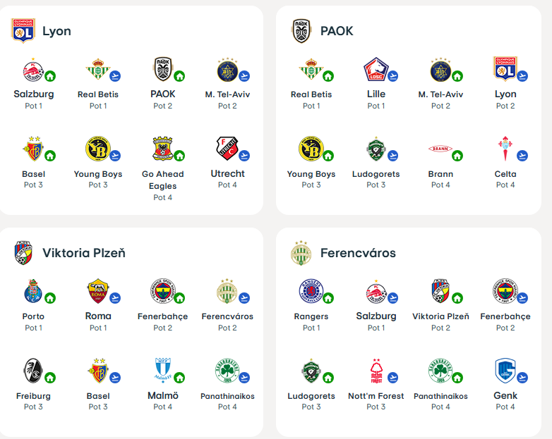Click home icon next to Rangers crest
Image resolution: width=552 pixels, height=439 pixels.
click(328, 298)
